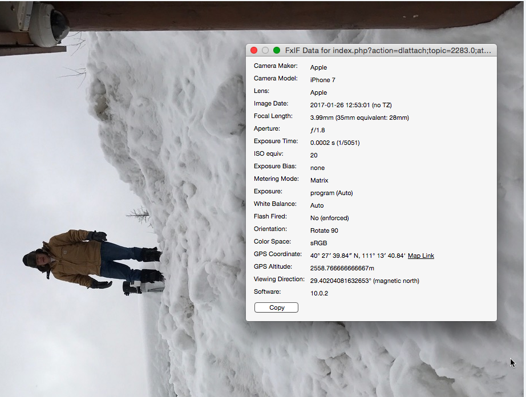
Task: Click the FxIF Data window title
Action: coord(388,50)
